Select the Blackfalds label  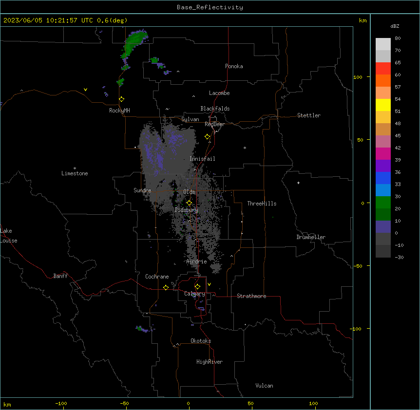coord(215,109)
